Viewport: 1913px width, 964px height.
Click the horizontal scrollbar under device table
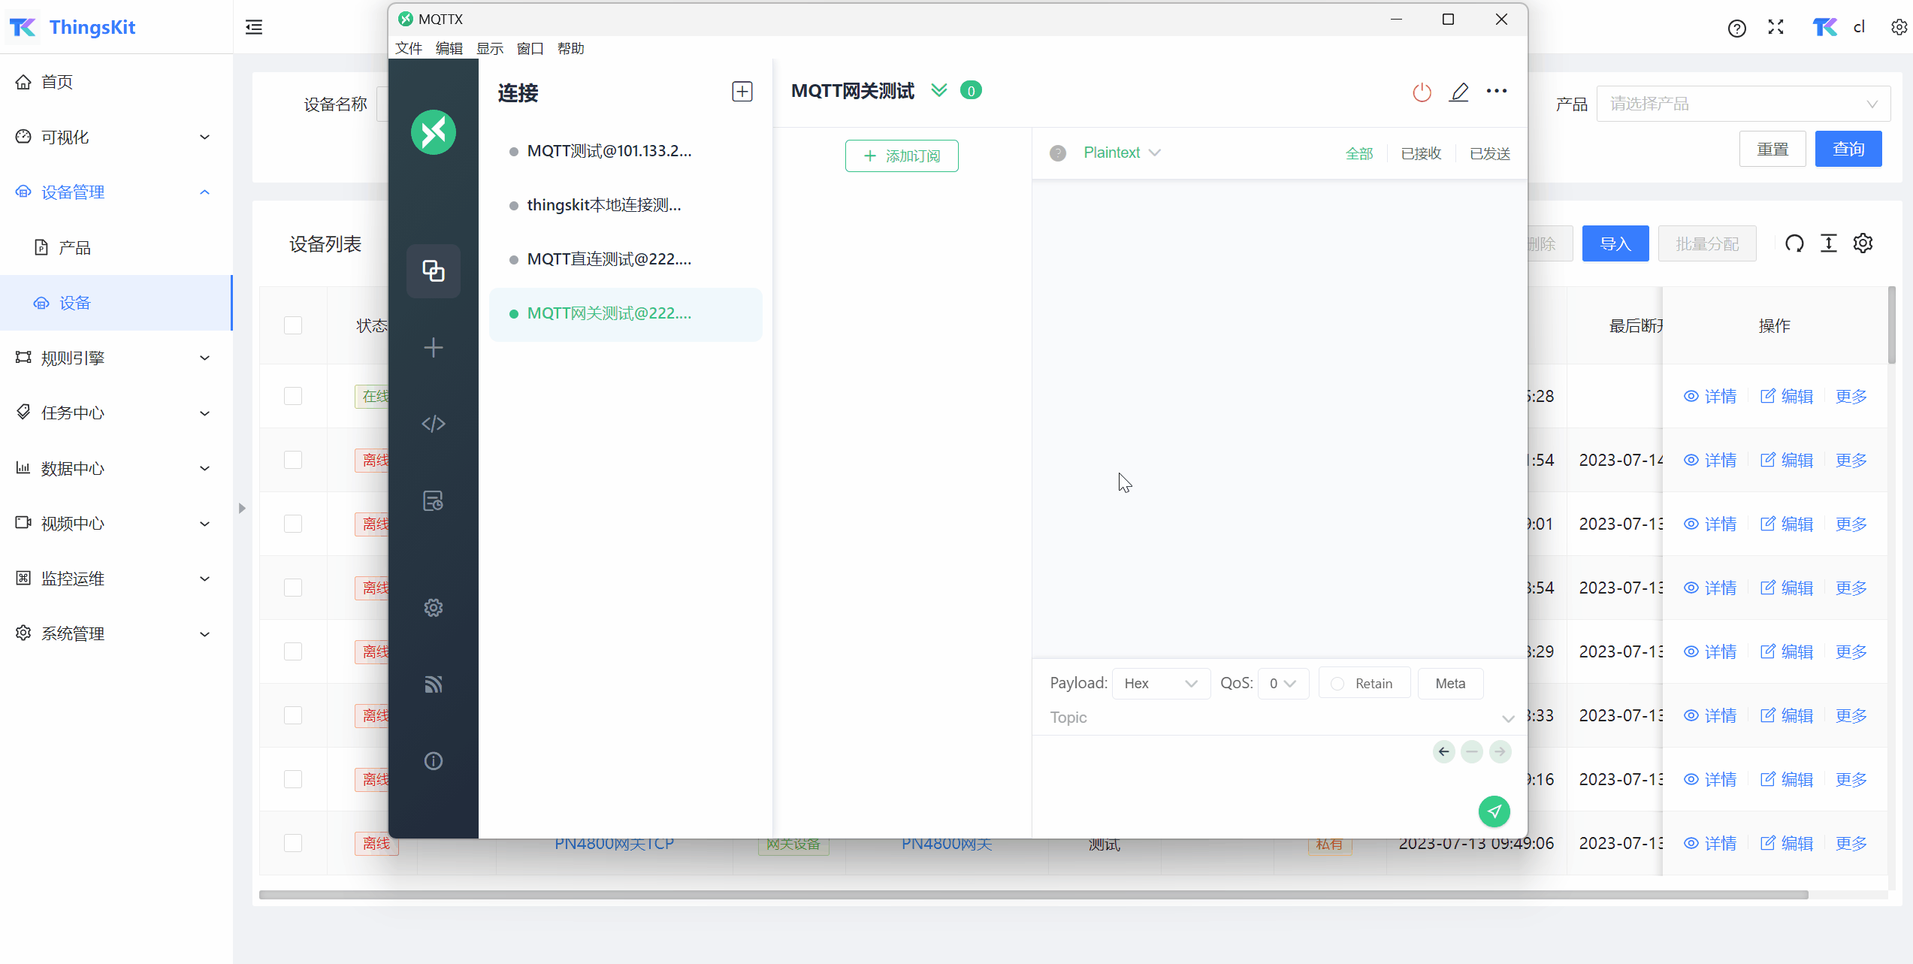click(x=1033, y=895)
